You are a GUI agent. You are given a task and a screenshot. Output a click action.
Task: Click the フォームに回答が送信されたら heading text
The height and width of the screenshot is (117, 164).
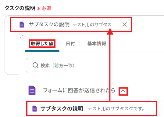click(79, 90)
